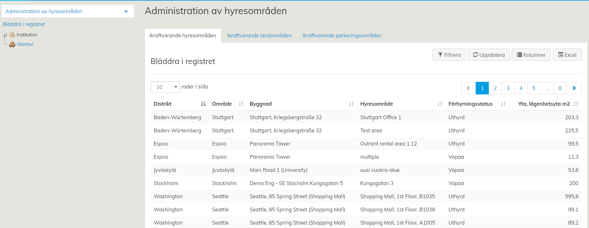The height and width of the screenshot is (228, 589).
Task: Switch to Ikraftvarande landområden tab
Action: [259, 35]
